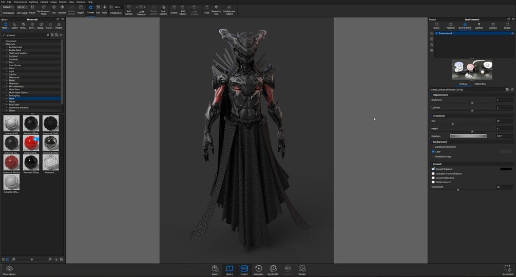The height and width of the screenshot is (277, 516).
Task: Select the Environment item in the list
Action: (474, 33)
